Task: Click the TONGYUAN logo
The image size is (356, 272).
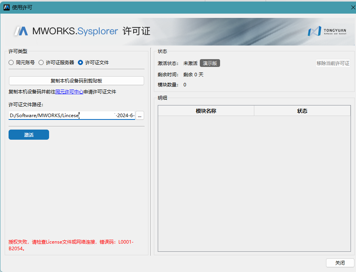Action: 327,31
